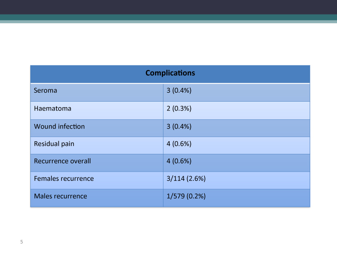Select the 2 (0.3%) value
This screenshot has height=253, width=337.
click(x=179, y=108)
